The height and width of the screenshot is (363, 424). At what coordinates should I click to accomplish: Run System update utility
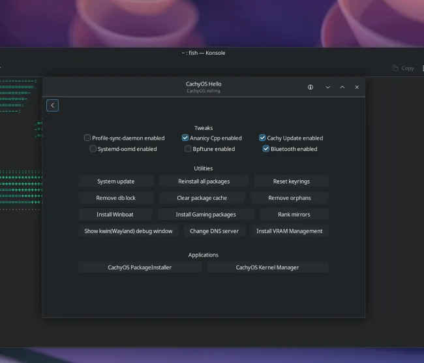coord(116,181)
